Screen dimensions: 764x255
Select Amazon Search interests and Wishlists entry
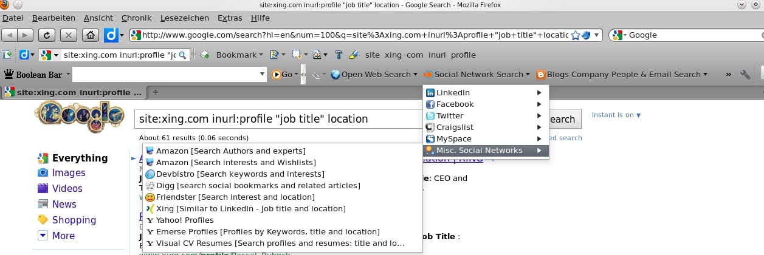283,162
